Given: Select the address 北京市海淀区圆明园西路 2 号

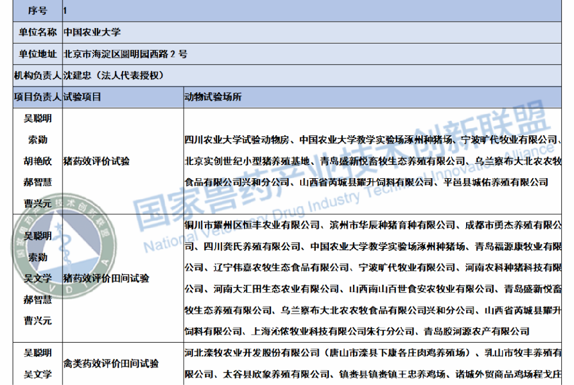Looking at the screenshot, I should tap(125, 54).
